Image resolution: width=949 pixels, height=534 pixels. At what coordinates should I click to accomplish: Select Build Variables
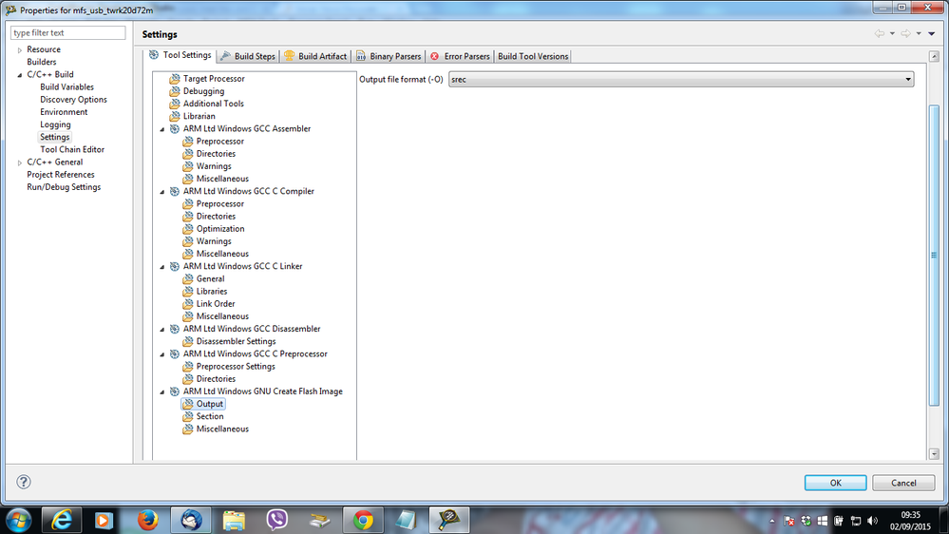tap(67, 87)
